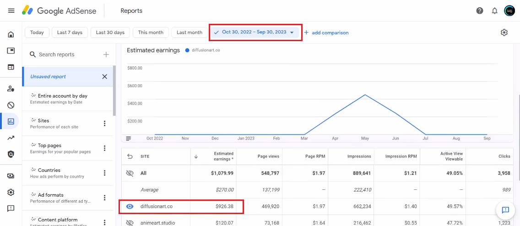Image resolution: width=520 pixels, height=226 pixels.
Task: Click the $1,079.99 total earnings cell
Action: click(x=222, y=173)
